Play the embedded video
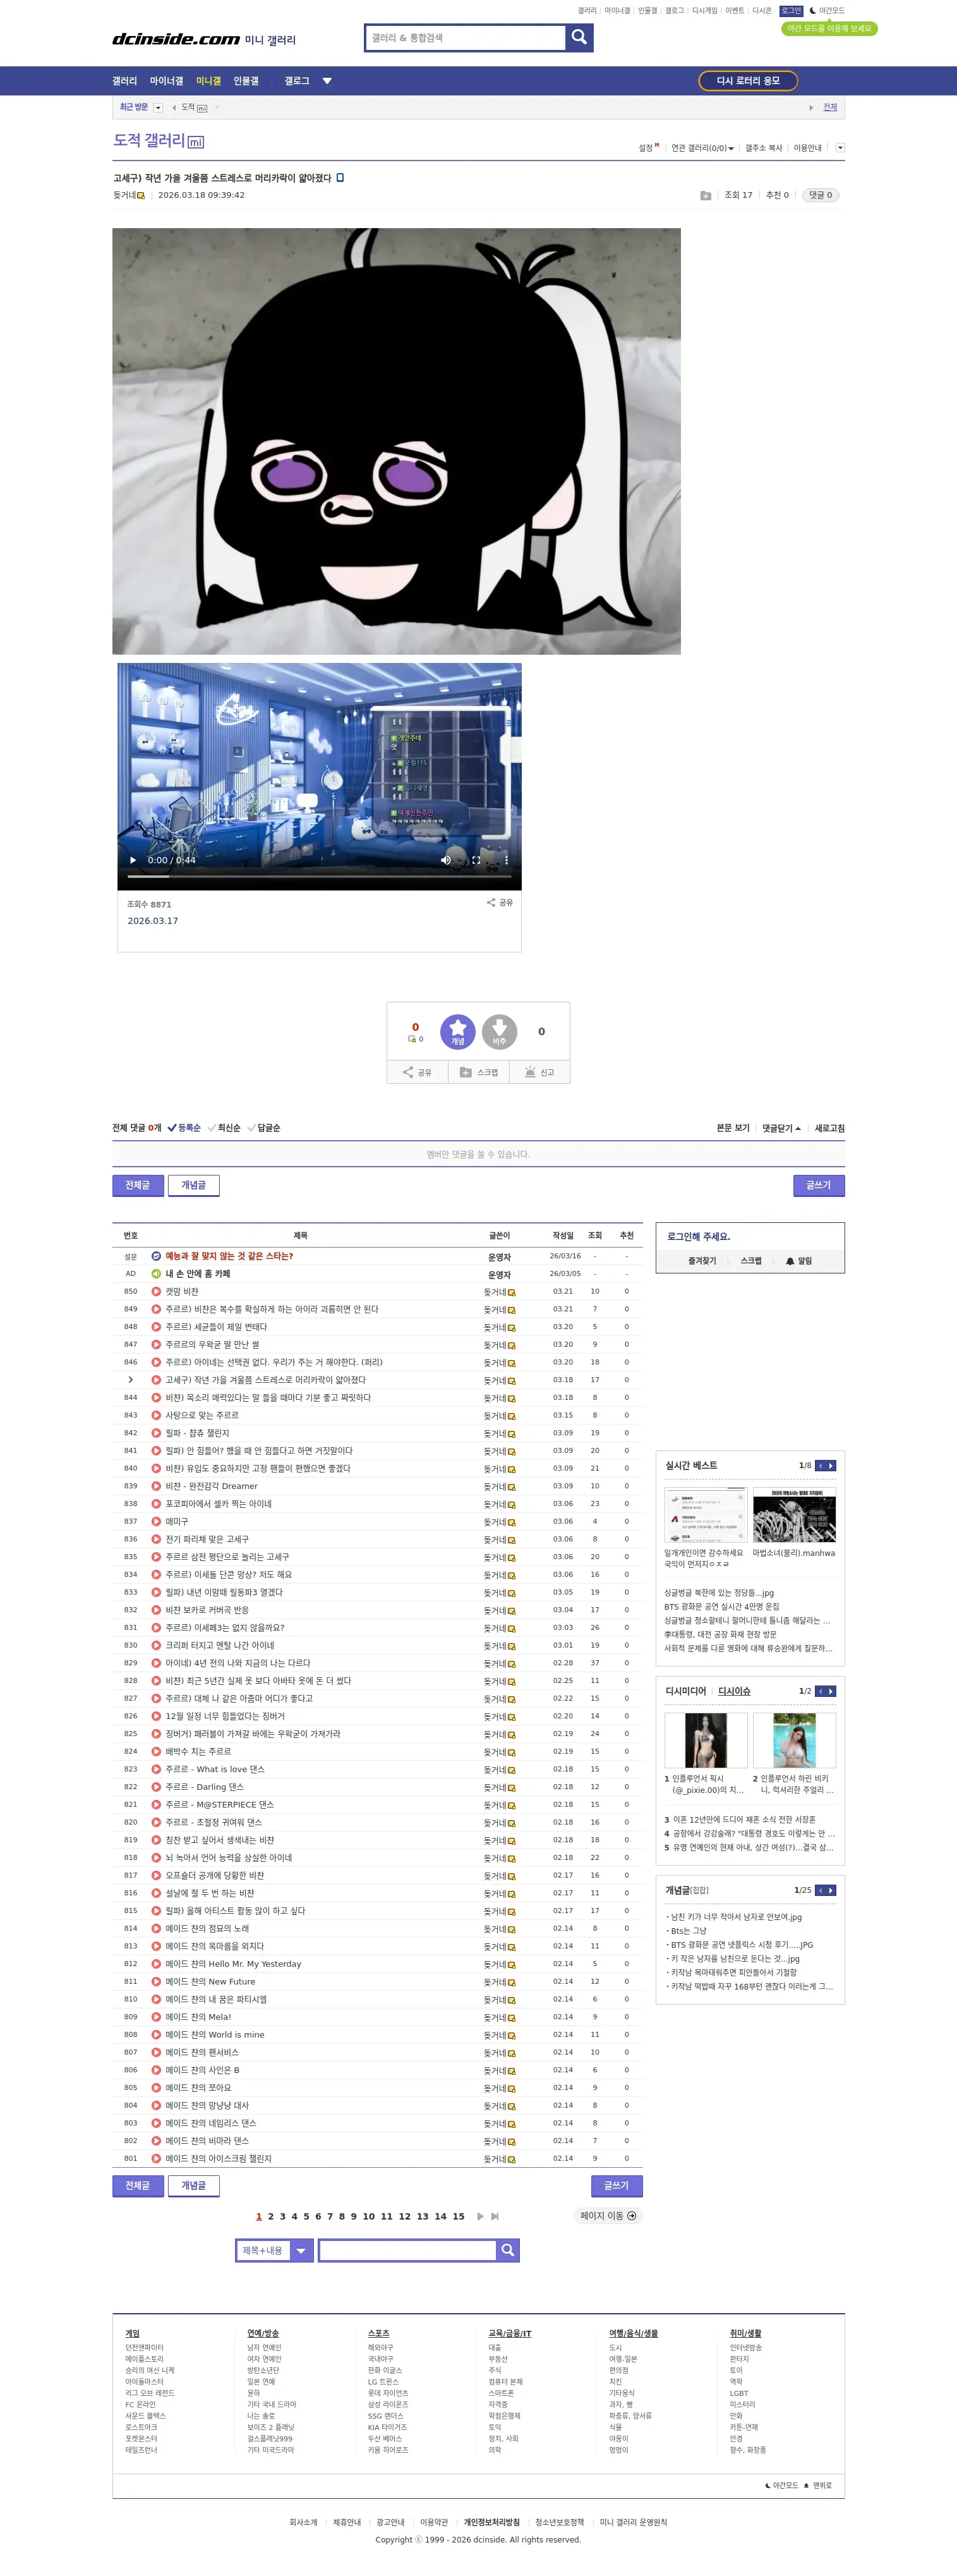Image resolution: width=957 pixels, height=2576 pixels. click(x=133, y=860)
